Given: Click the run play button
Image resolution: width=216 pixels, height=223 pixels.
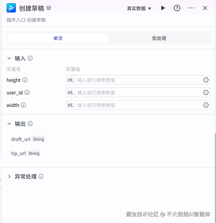Looking at the screenshot, I should (x=163, y=8).
